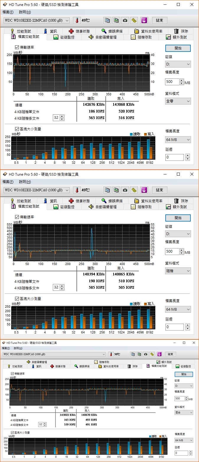Open options gears icon in bottom window
Viewport: 199px width, 462px height.
click(152, 354)
